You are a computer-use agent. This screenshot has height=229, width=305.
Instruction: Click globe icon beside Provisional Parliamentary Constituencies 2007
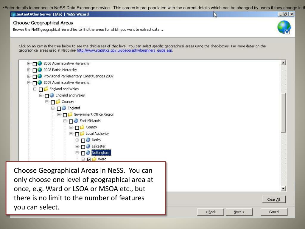pos(40,76)
